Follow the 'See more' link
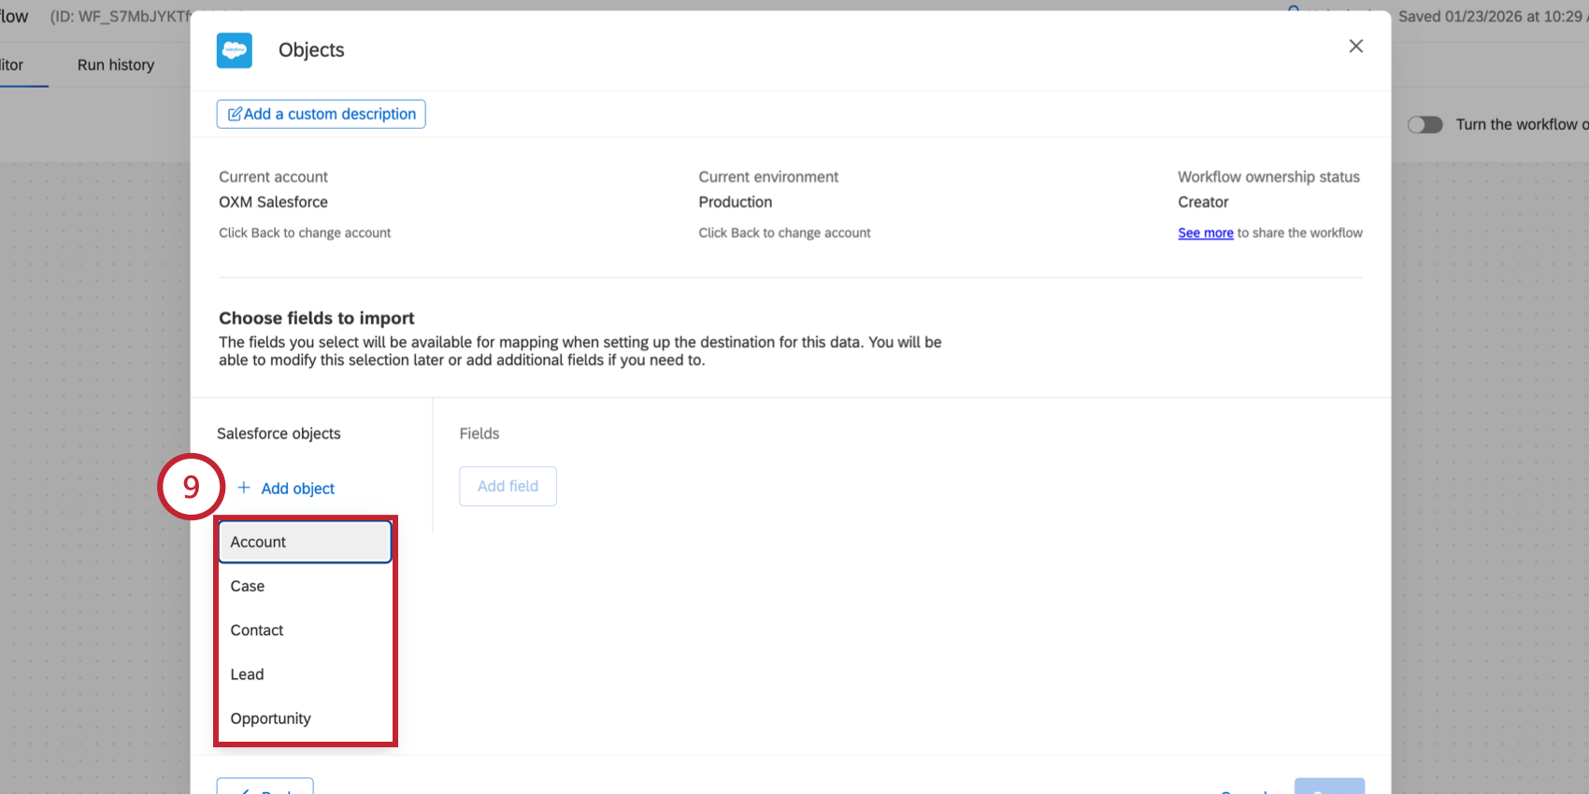Screen dimensions: 1589x794 point(1205,234)
